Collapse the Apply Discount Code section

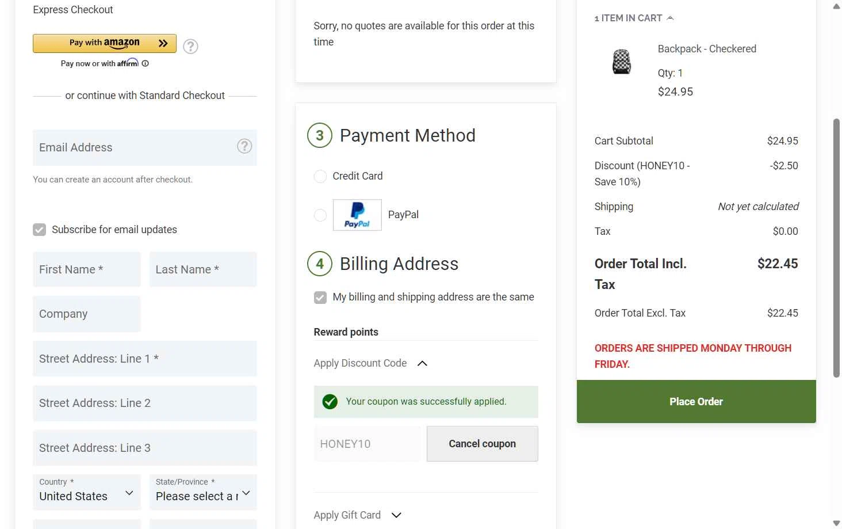[x=422, y=363]
